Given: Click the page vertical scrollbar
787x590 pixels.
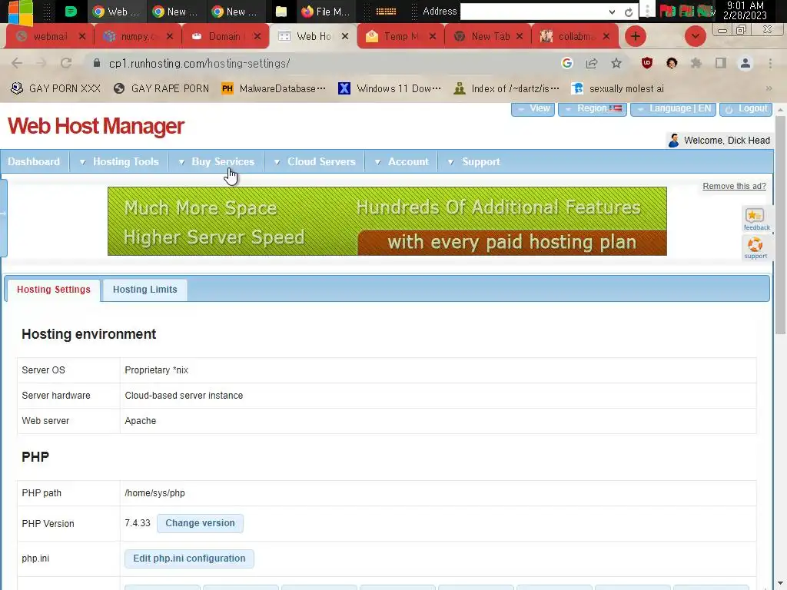Looking at the screenshot, I should [x=780, y=224].
